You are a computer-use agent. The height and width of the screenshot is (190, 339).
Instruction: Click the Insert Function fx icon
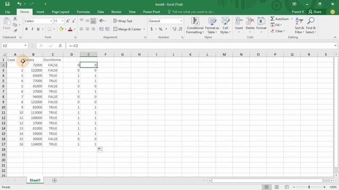point(60,46)
